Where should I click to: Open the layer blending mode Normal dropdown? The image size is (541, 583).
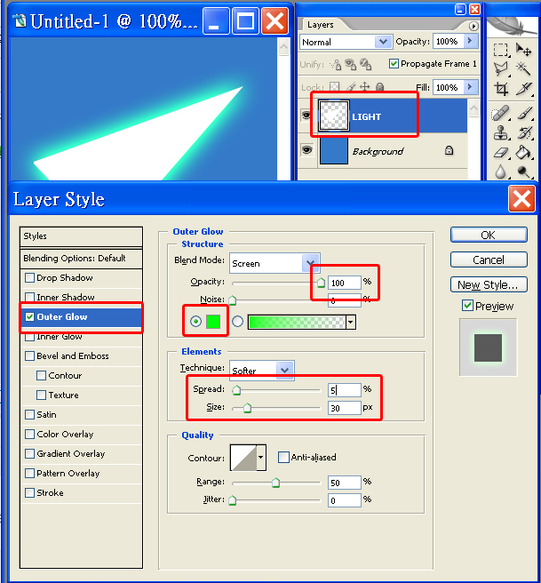tap(383, 42)
